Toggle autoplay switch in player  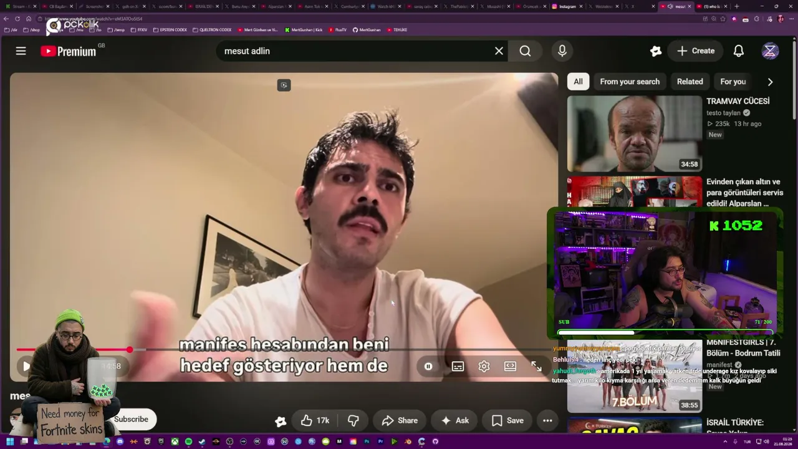(428, 367)
